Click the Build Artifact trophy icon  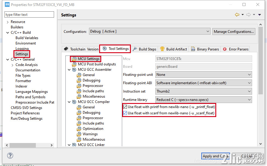[162, 49]
